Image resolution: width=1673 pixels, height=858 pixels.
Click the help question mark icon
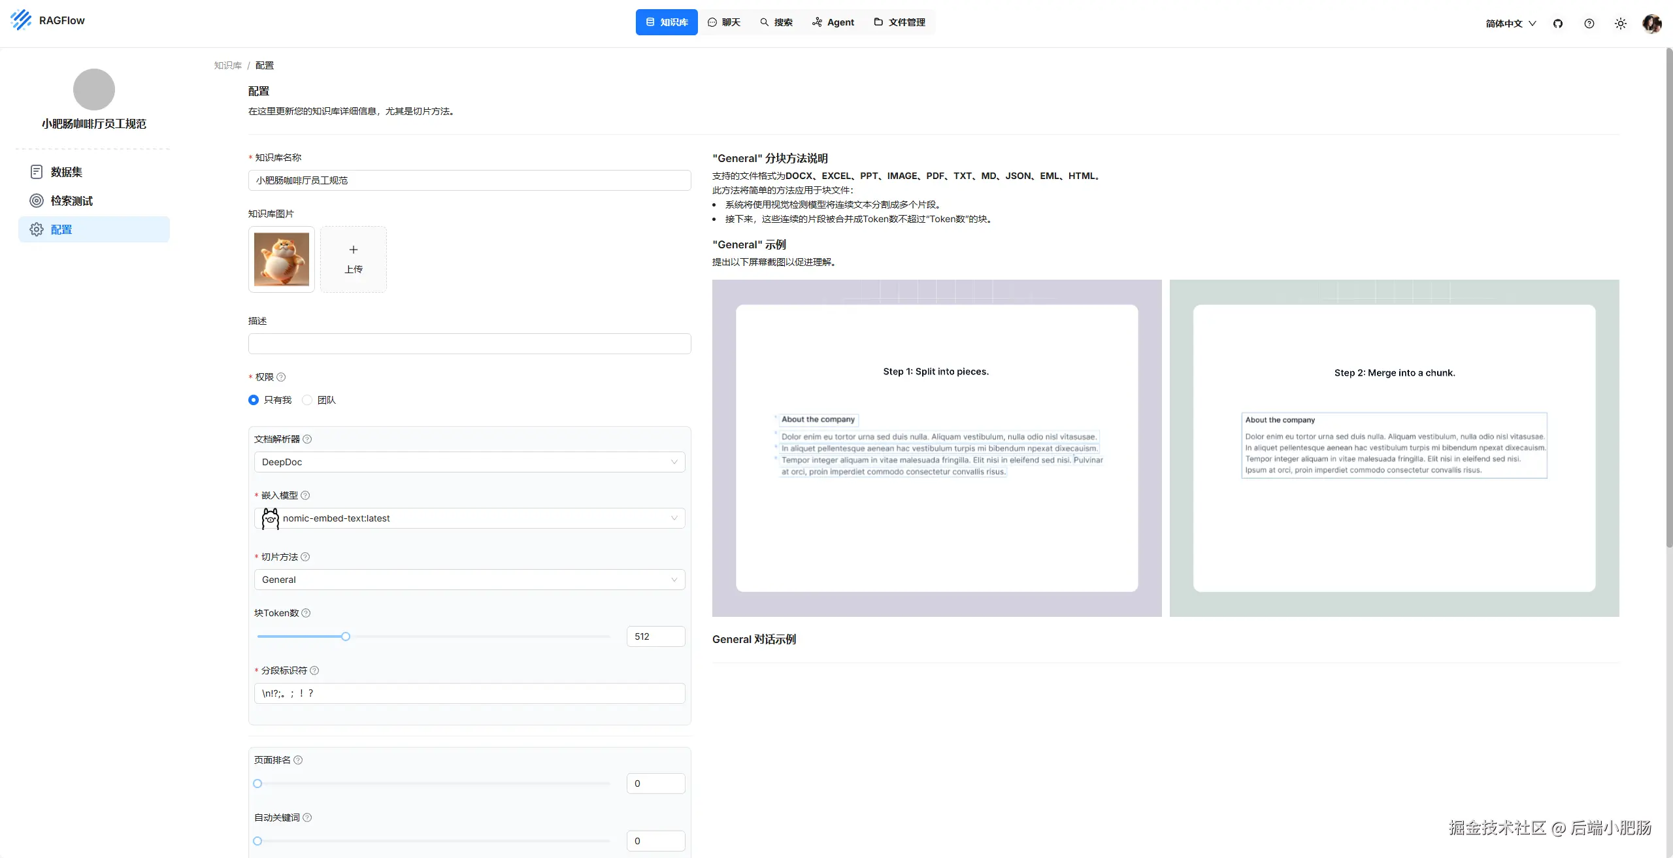pyautogui.click(x=1589, y=24)
